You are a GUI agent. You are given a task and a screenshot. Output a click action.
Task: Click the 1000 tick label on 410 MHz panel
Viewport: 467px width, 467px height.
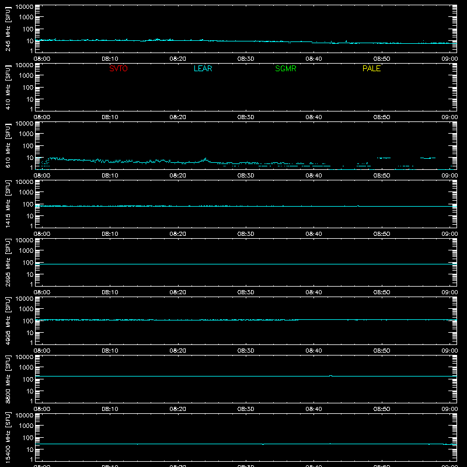click(26, 75)
